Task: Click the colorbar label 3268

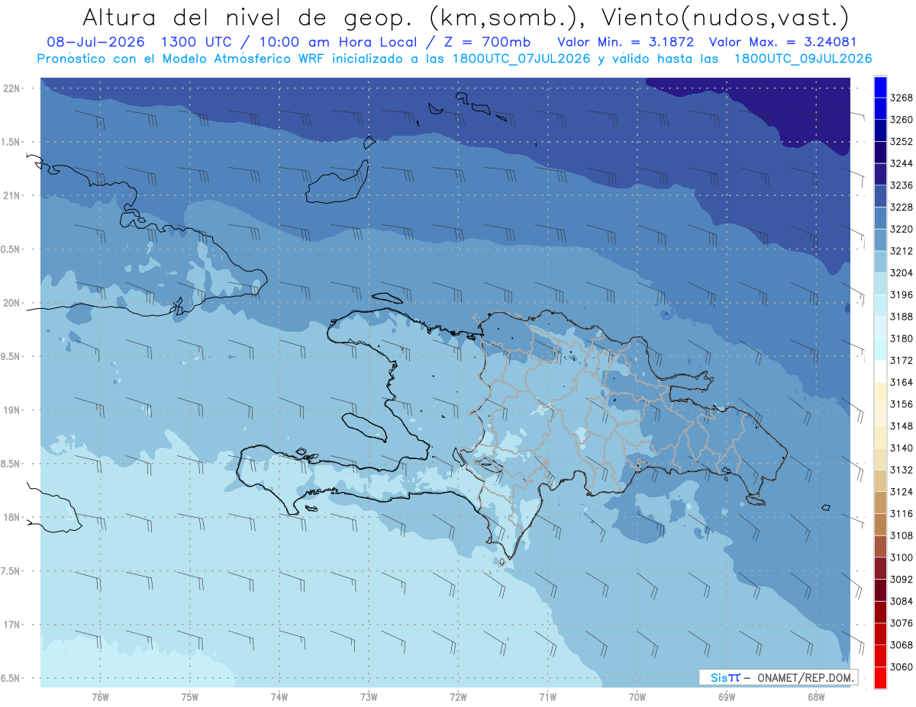Action: pyautogui.click(x=901, y=98)
